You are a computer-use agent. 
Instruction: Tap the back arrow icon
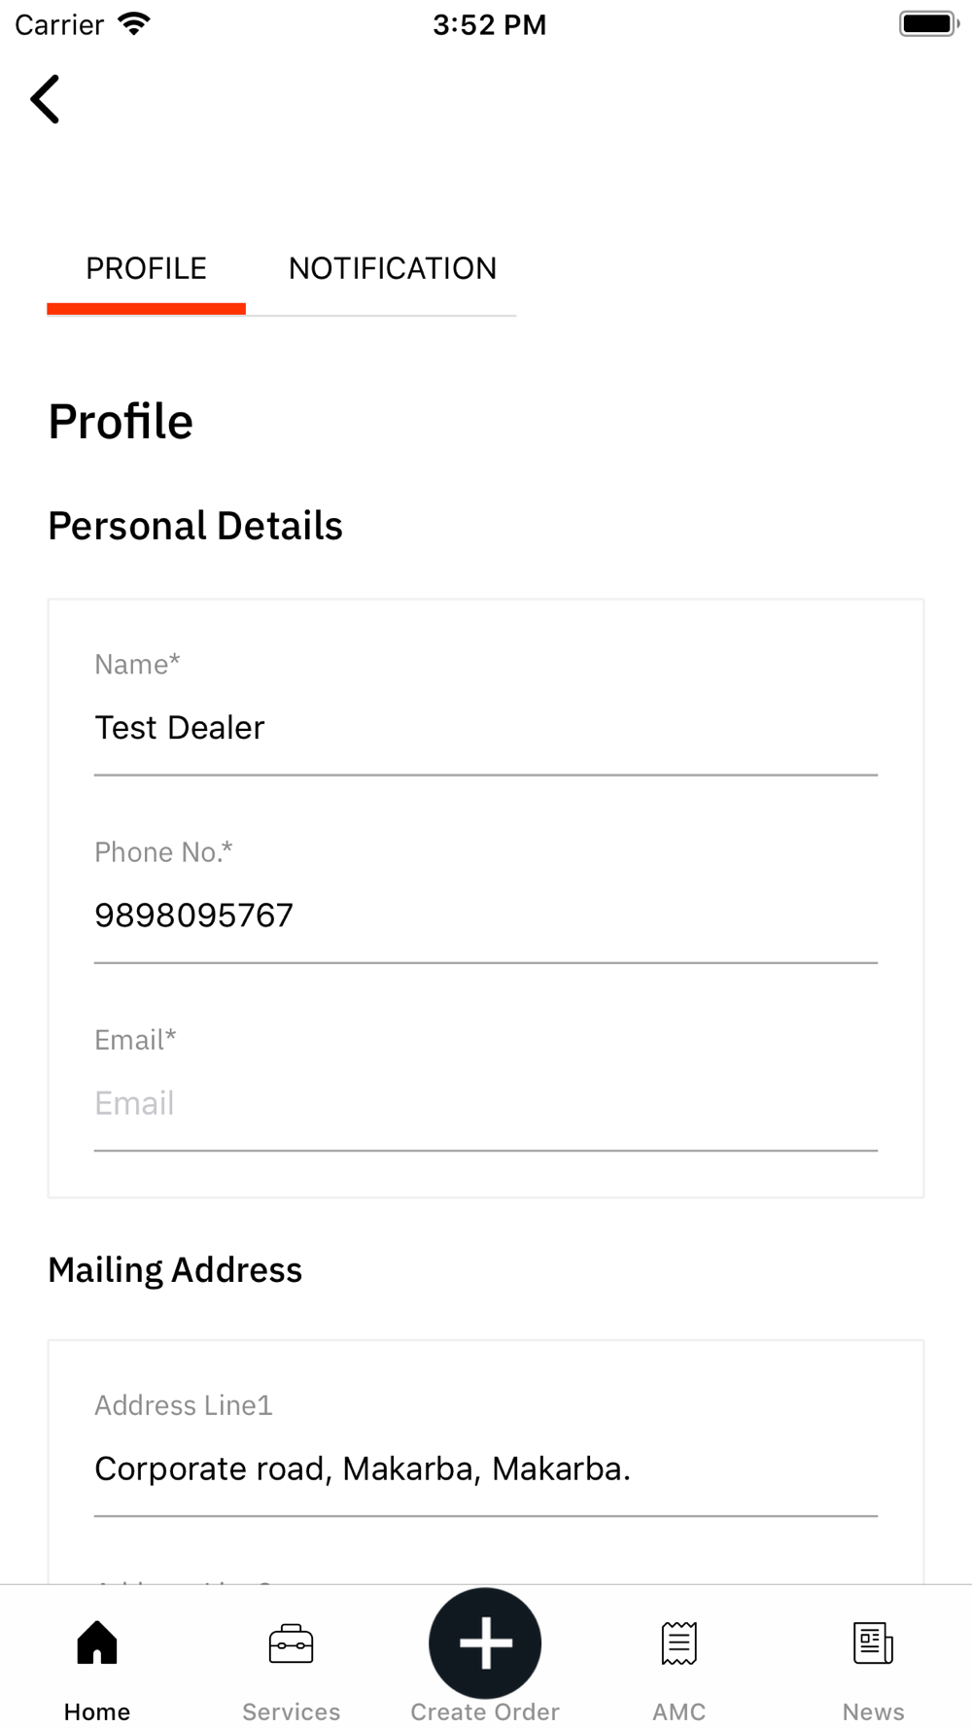click(x=46, y=99)
